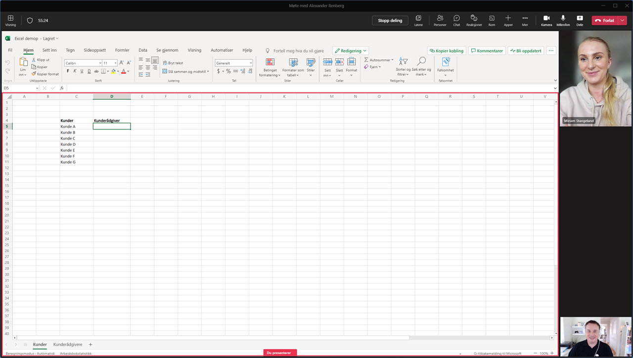
Task: Click the Mikrofon button in Teams
Action: click(x=563, y=20)
